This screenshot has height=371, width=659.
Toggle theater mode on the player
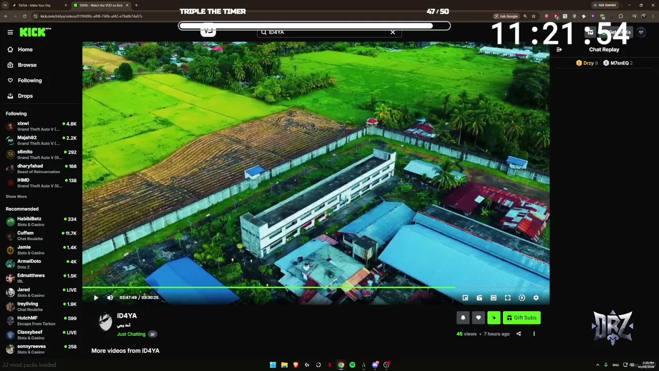[x=493, y=298]
